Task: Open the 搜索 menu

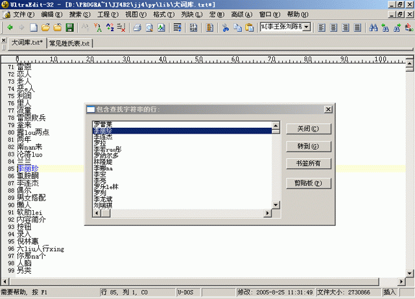Action: click(79, 14)
